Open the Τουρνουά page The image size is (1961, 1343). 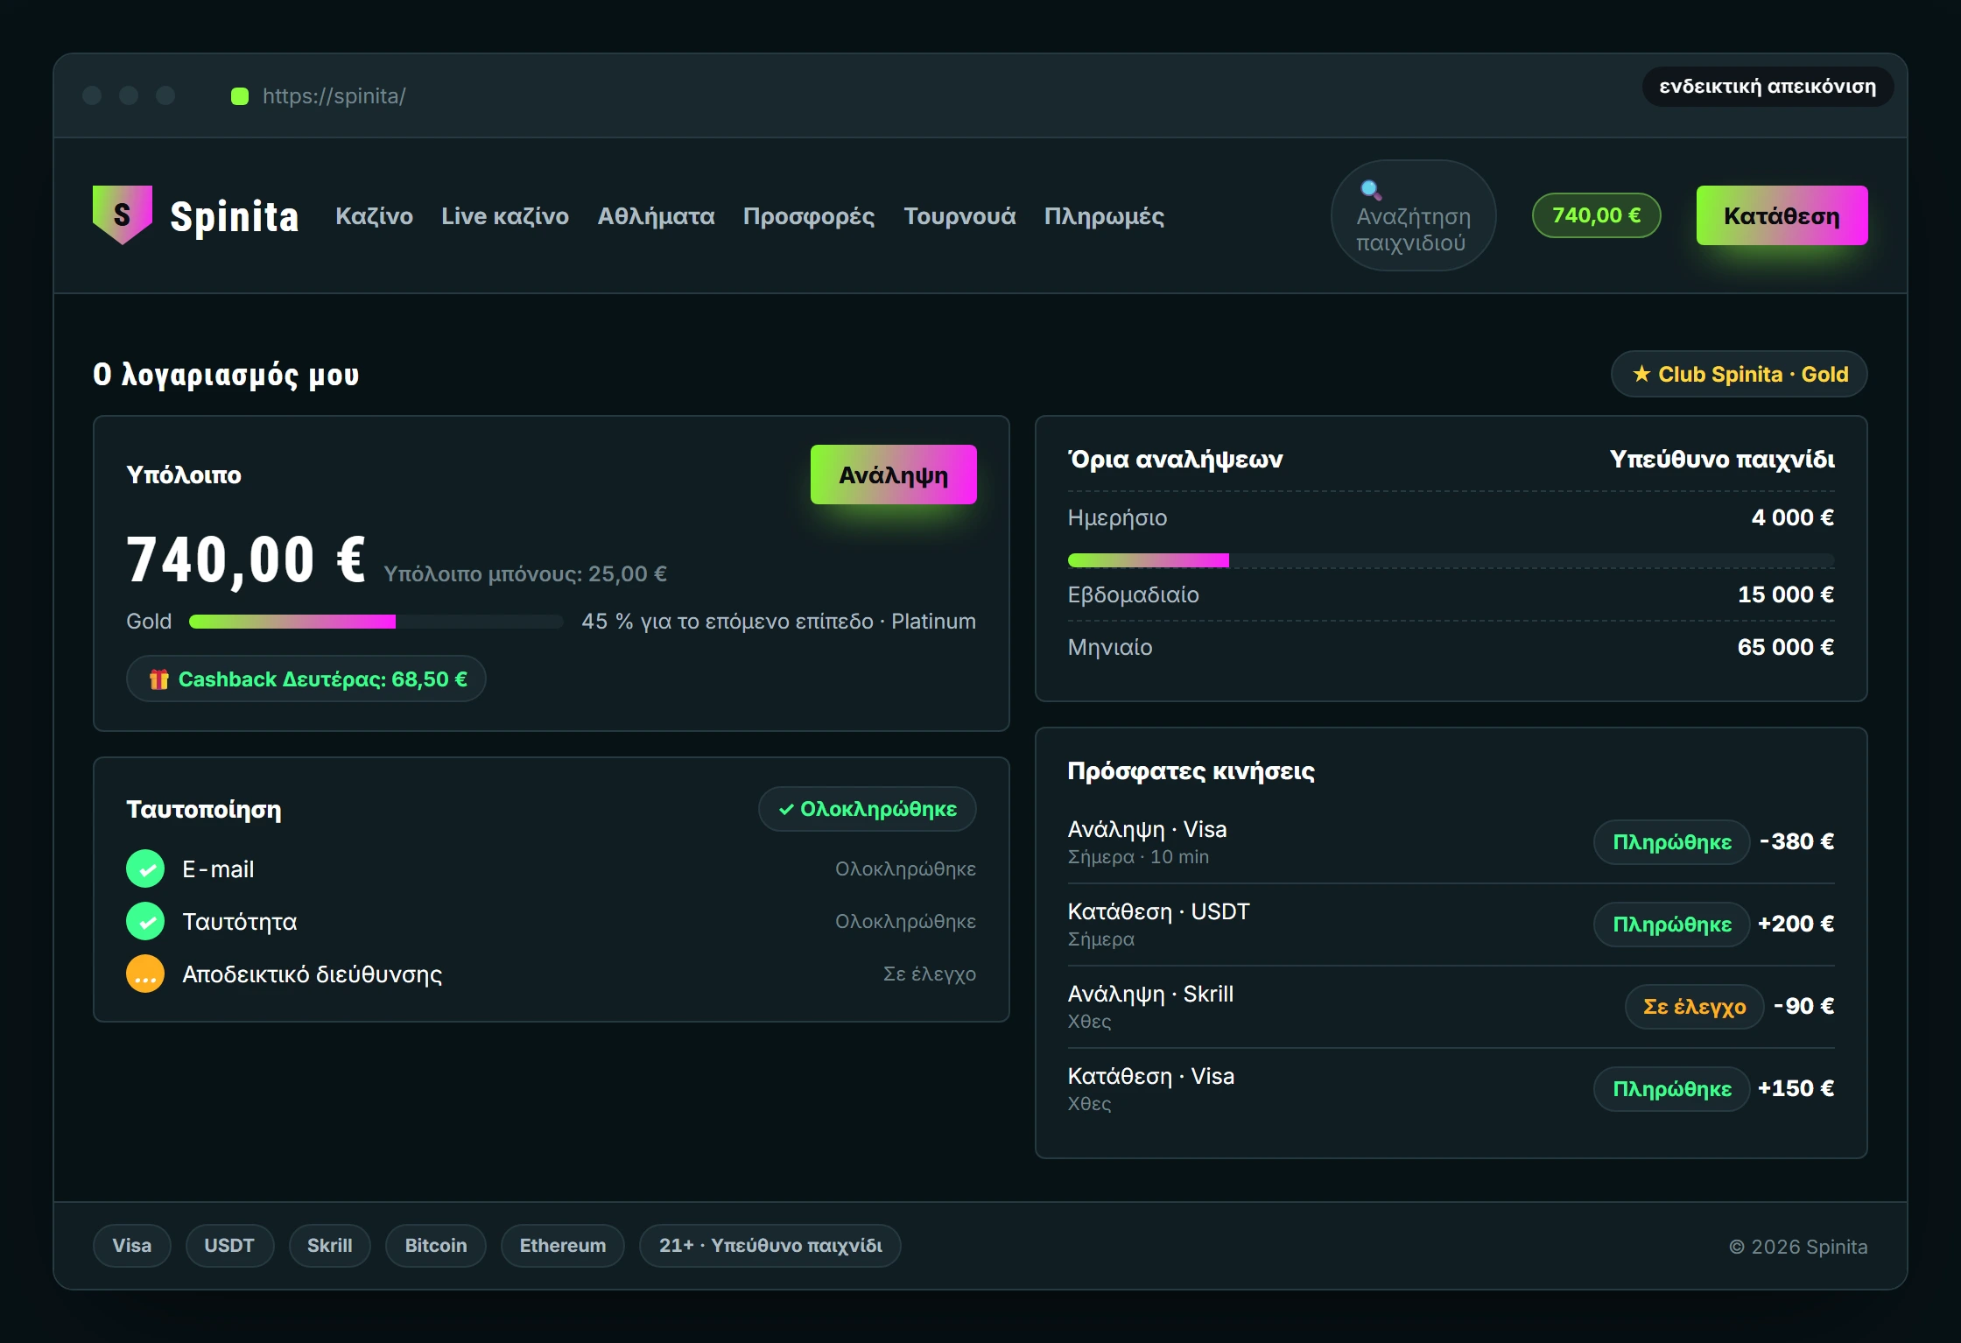click(959, 216)
